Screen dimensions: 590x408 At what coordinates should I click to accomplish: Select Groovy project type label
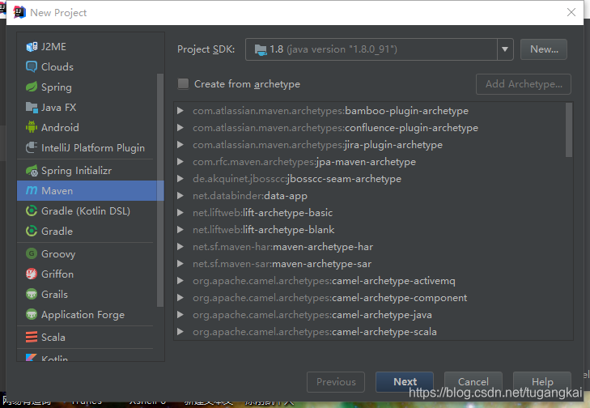coord(58,254)
